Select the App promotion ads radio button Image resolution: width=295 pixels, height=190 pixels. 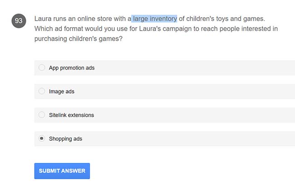click(42, 68)
